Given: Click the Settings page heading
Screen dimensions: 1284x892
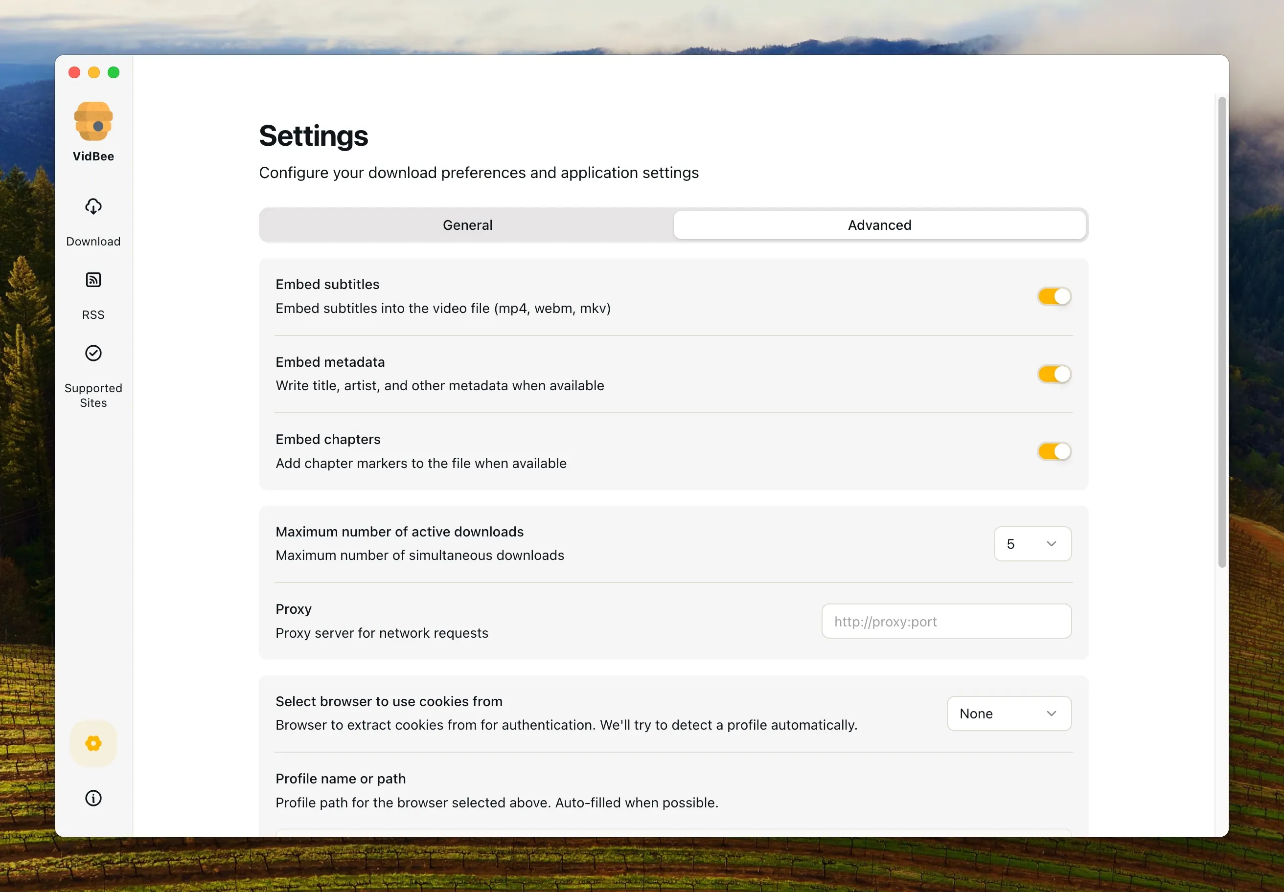Looking at the screenshot, I should point(313,135).
